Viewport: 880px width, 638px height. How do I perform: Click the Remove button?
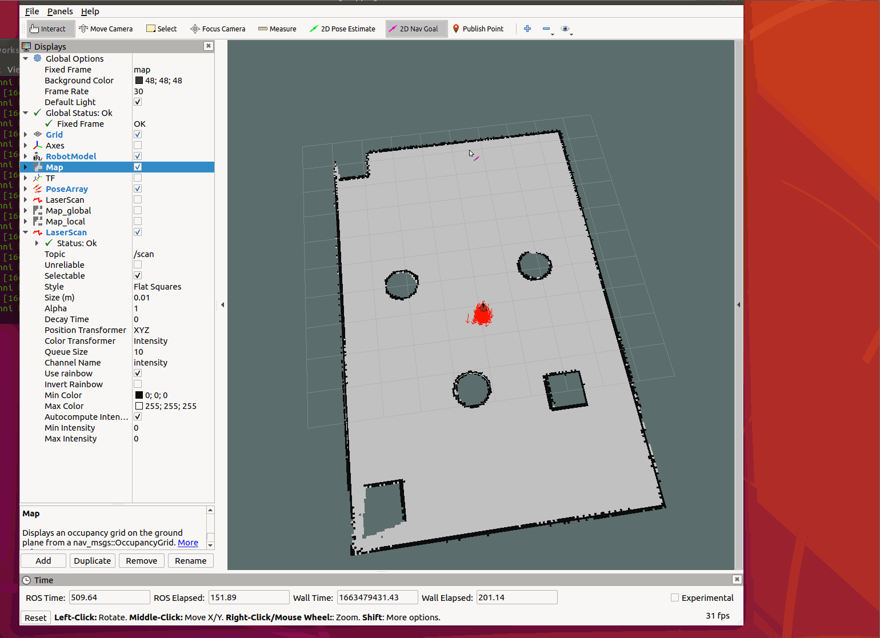(142, 561)
